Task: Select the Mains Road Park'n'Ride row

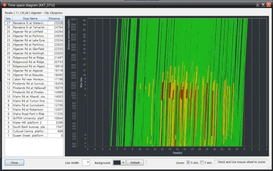Action: pyautogui.click(x=34, y=114)
